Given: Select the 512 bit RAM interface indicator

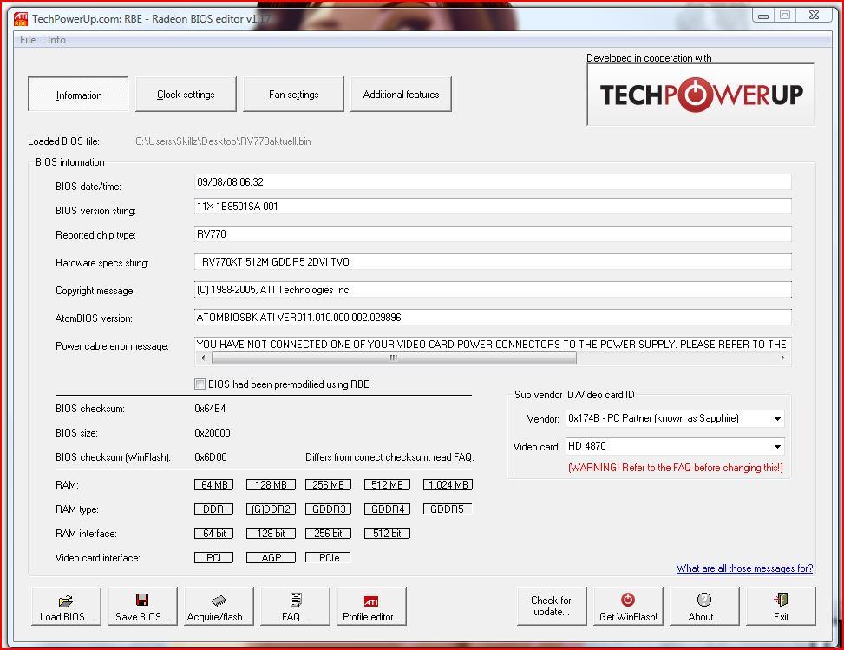Looking at the screenshot, I should click(x=387, y=533).
